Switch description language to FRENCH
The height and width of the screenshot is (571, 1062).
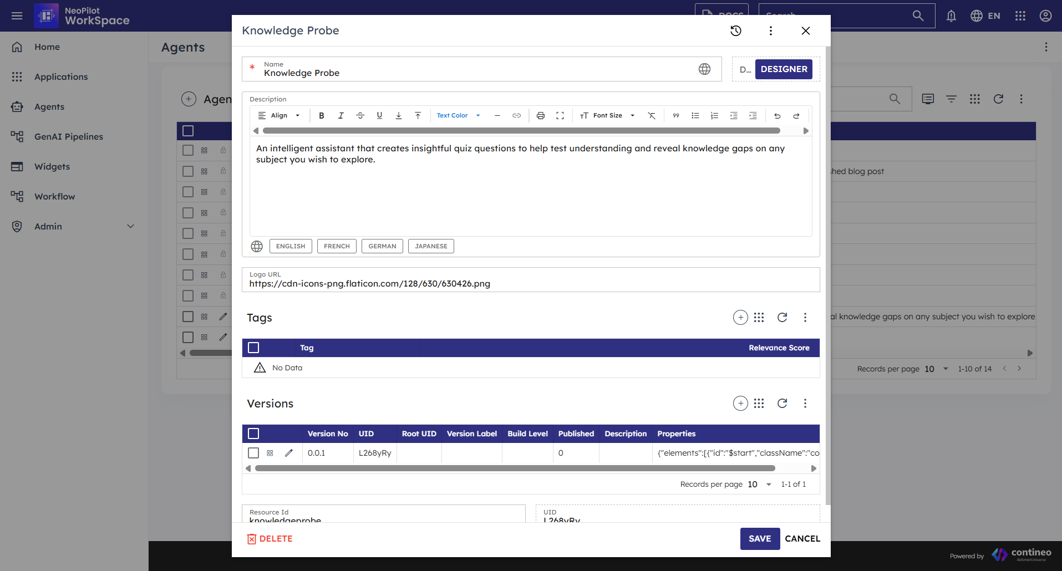point(336,246)
